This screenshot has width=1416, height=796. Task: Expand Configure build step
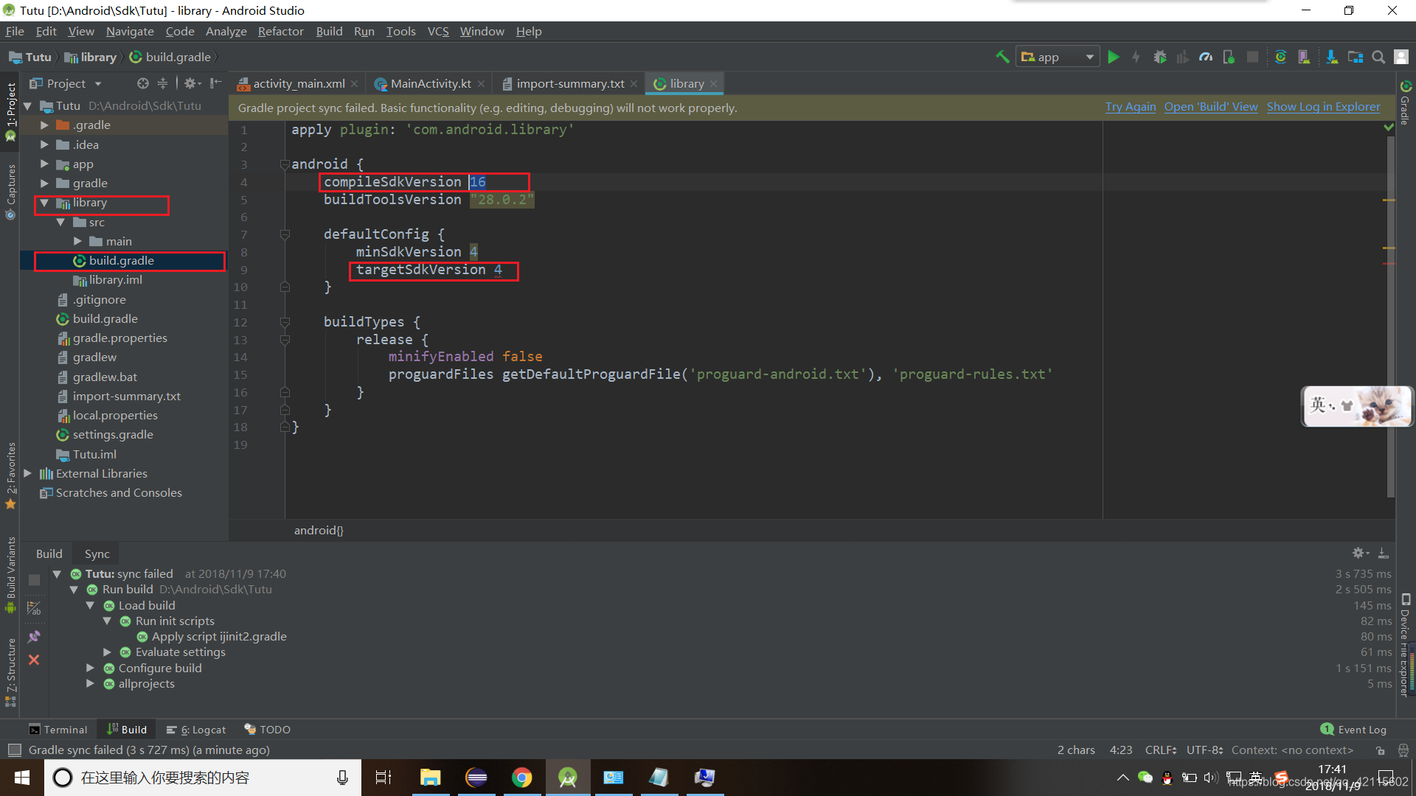pyautogui.click(x=90, y=668)
